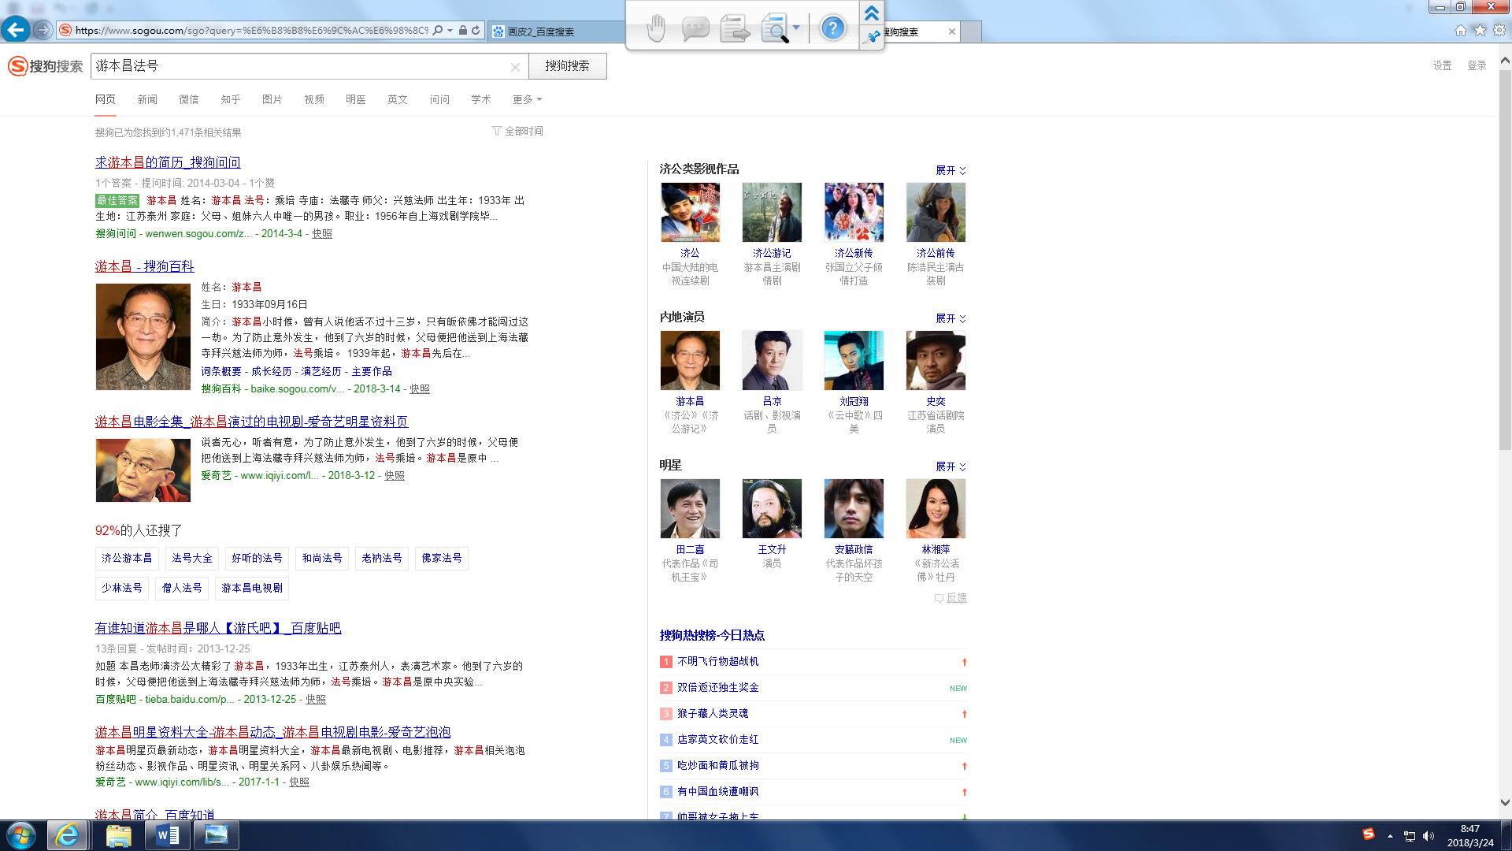Open result 游本昌 - 搜狗百科
The width and height of the screenshot is (1512, 851).
(x=144, y=266)
